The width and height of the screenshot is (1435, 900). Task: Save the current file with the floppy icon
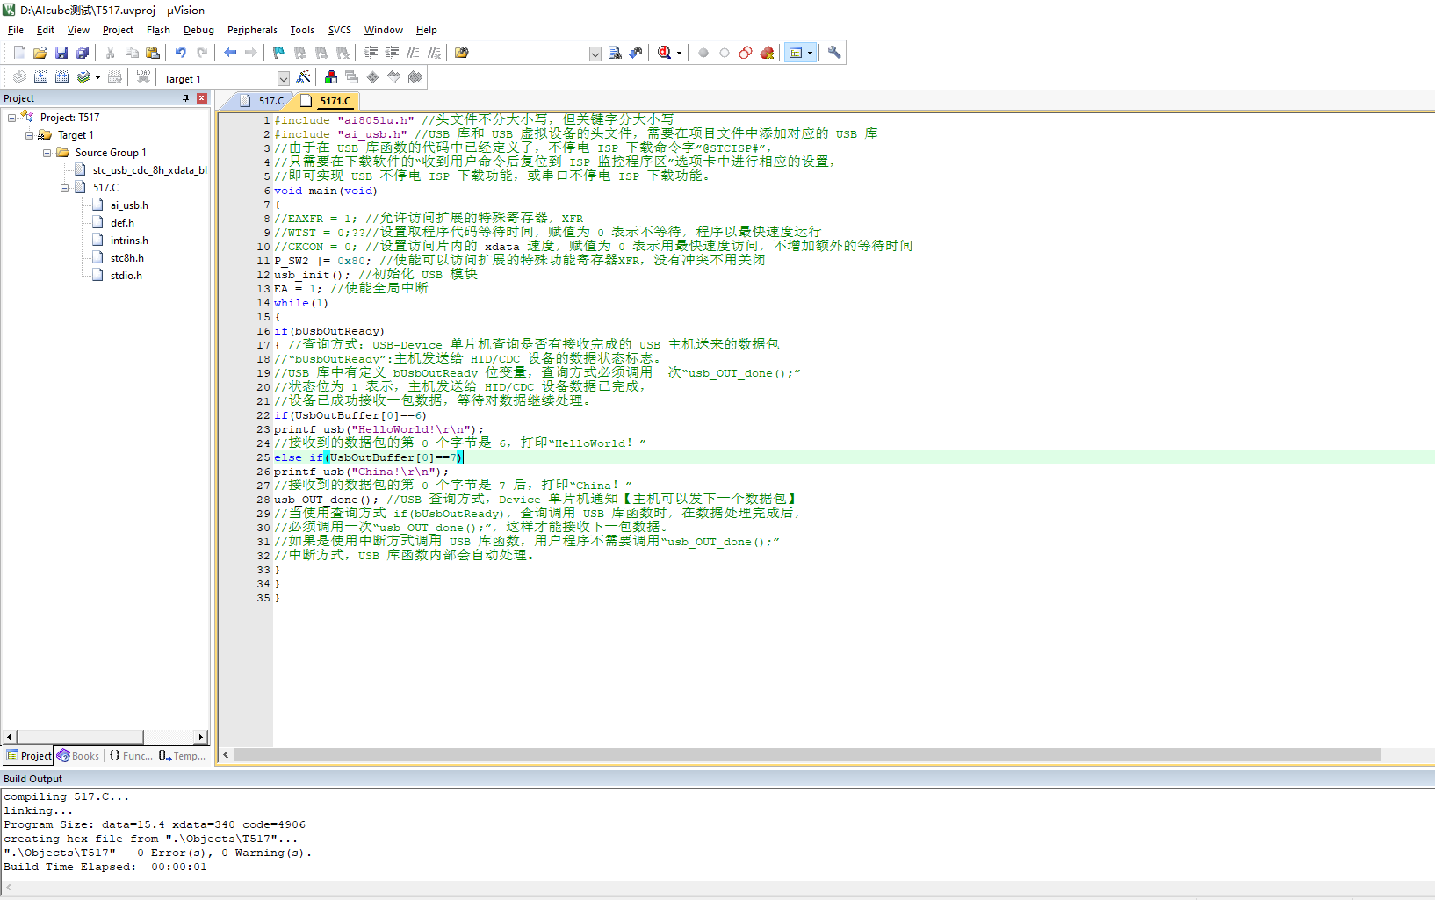[61, 53]
